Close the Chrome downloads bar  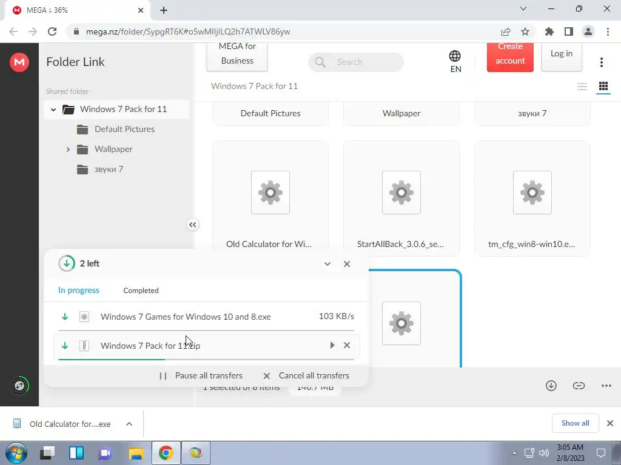point(610,423)
